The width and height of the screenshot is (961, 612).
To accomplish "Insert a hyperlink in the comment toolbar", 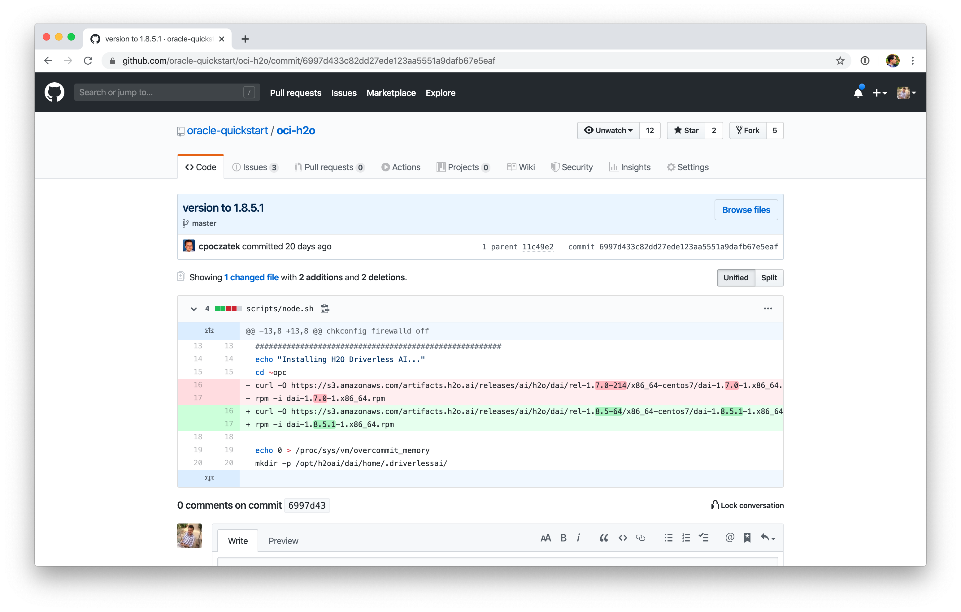I will point(641,537).
